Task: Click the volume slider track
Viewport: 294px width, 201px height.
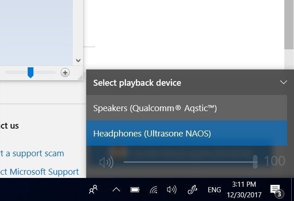Action: coord(189,162)
